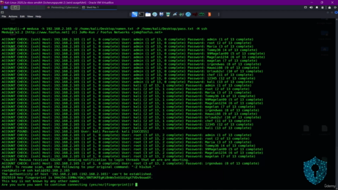
Task: Switch to Pentesting | Cybersecur... window tab
Action: pos(63,7)
